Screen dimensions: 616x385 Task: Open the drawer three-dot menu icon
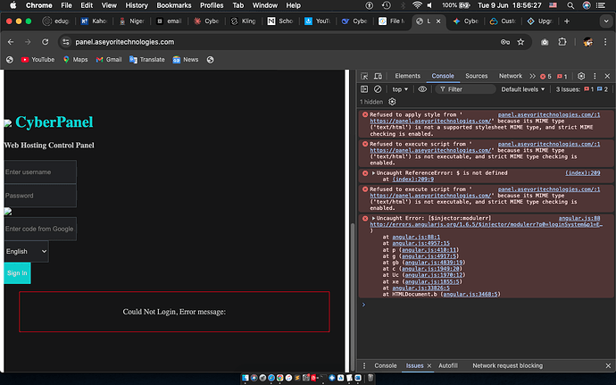pyautogui.click(x=364, y=365)
